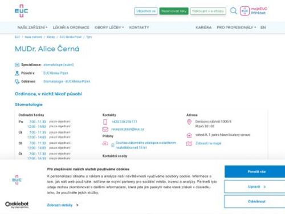The image size is (285, 214).
Task: Click the Objednat se button
Action: point(146,11)
